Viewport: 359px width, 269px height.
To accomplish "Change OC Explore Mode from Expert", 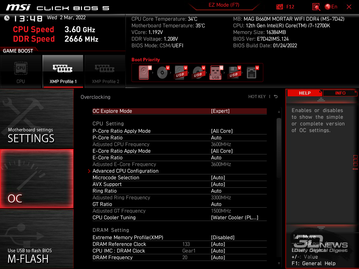I will (x=179, y=111).
